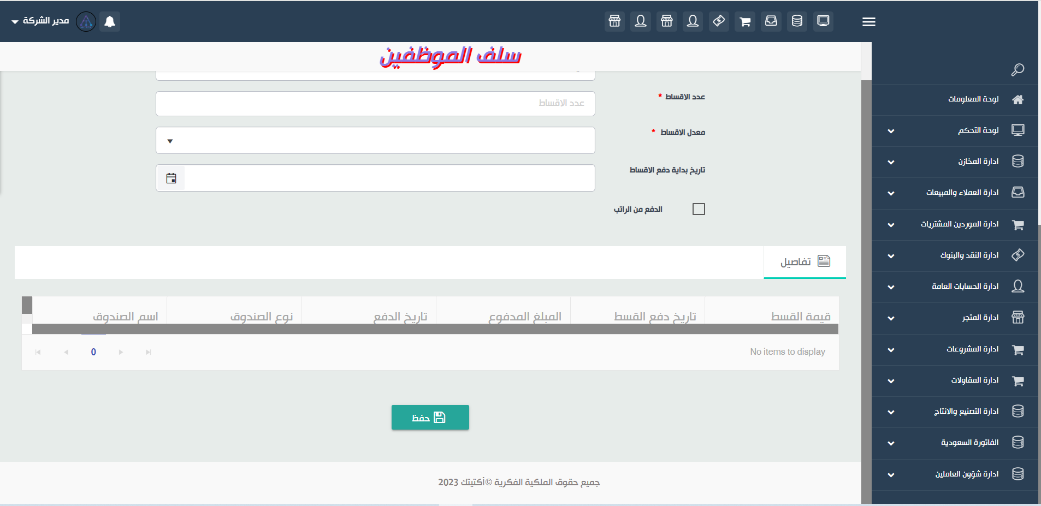Viewport: 1041px width, 506px height.
Task: Click the cash icon beside ادارة النقد والبنوك
Action: click(1018, 255)
